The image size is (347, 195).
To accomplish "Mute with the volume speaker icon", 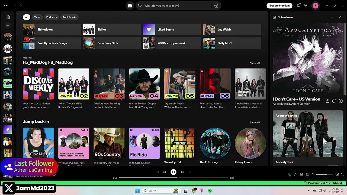I will (313, 174).
